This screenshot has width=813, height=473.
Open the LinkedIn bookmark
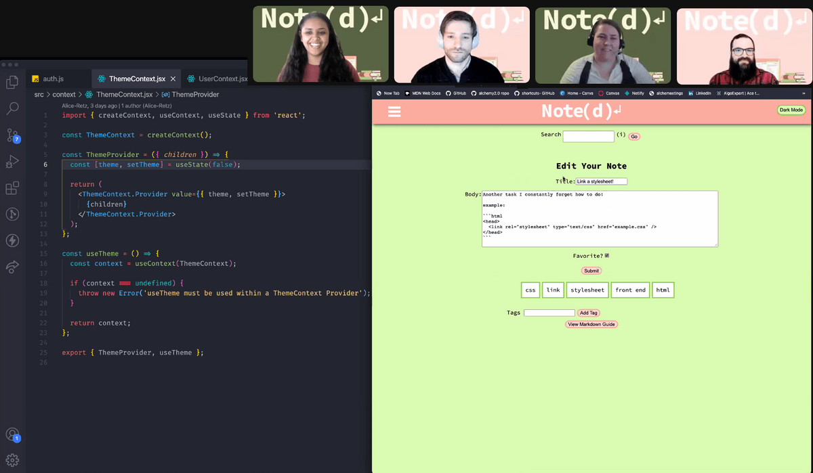(700, 93)
